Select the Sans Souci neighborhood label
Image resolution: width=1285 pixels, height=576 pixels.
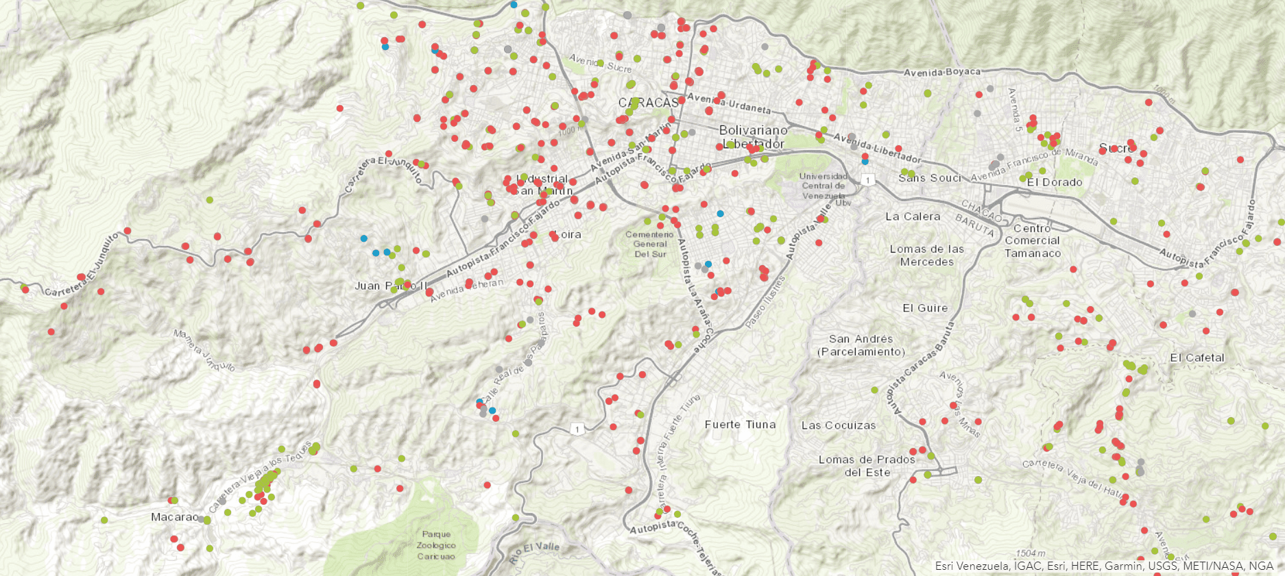(930, 178)
